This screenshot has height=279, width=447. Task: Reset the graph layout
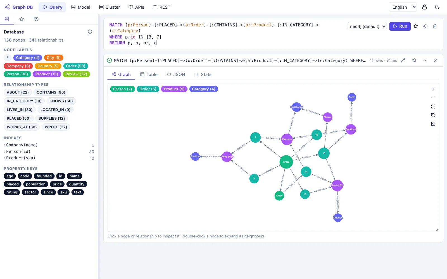click(x=433, y=115)
